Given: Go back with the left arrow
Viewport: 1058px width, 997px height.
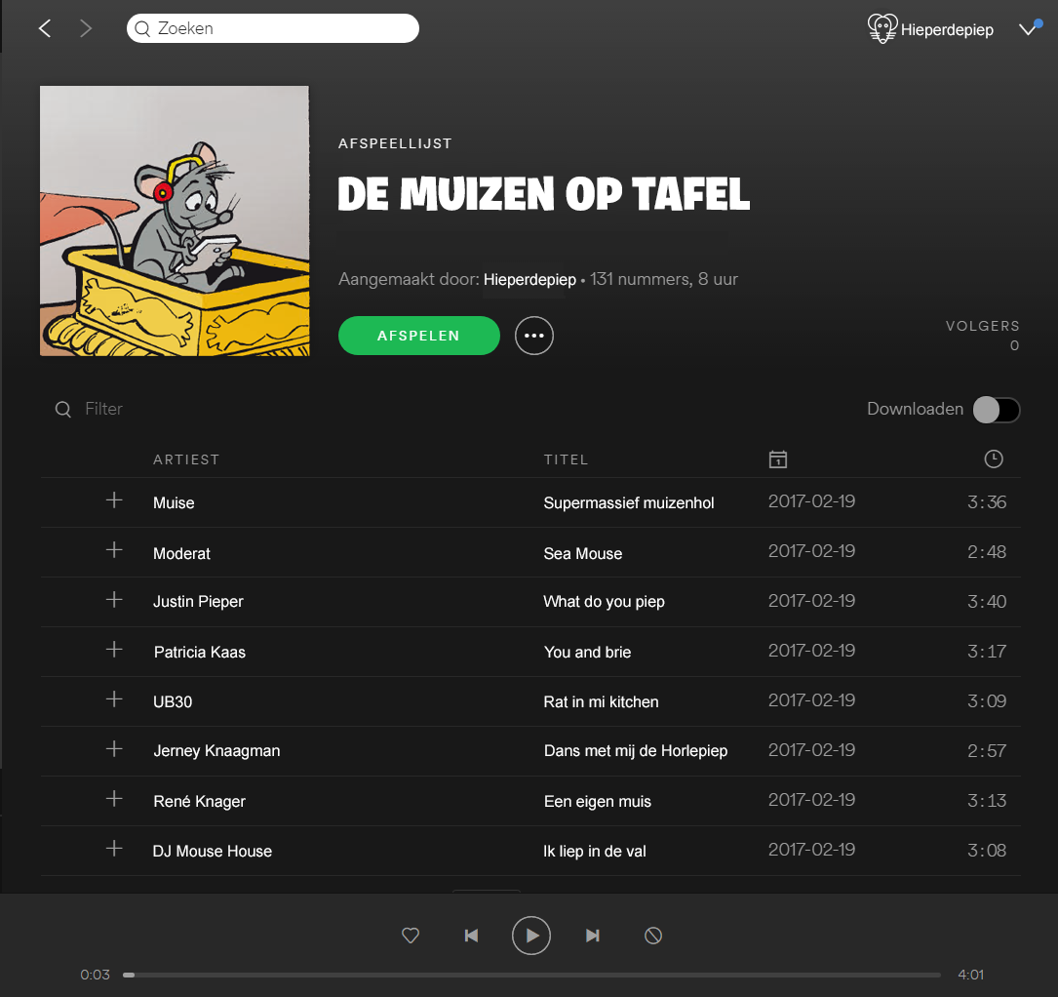Looking at the screenshot, I should coord(45,28).
